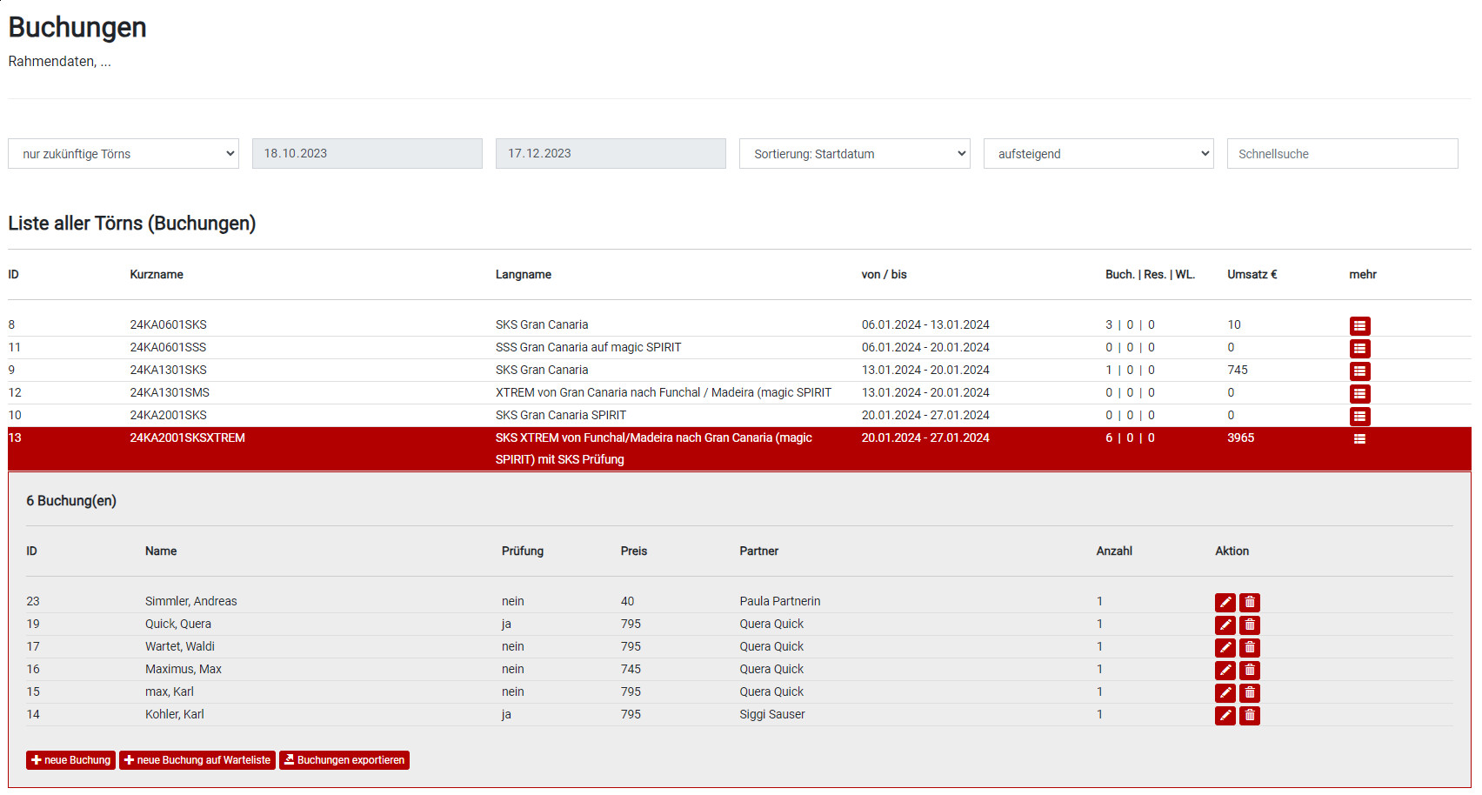Delete the max, Karl booking
This screenshot has width=1482, height=795.
click(1249, 693)
